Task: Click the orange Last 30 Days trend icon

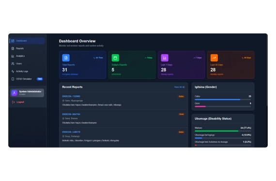Action: [214, 58]
